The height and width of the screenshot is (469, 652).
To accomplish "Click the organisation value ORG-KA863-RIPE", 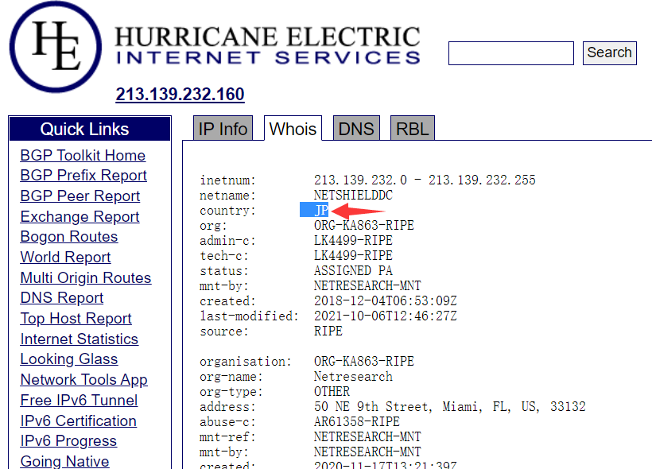I will [x=364, y=362].
